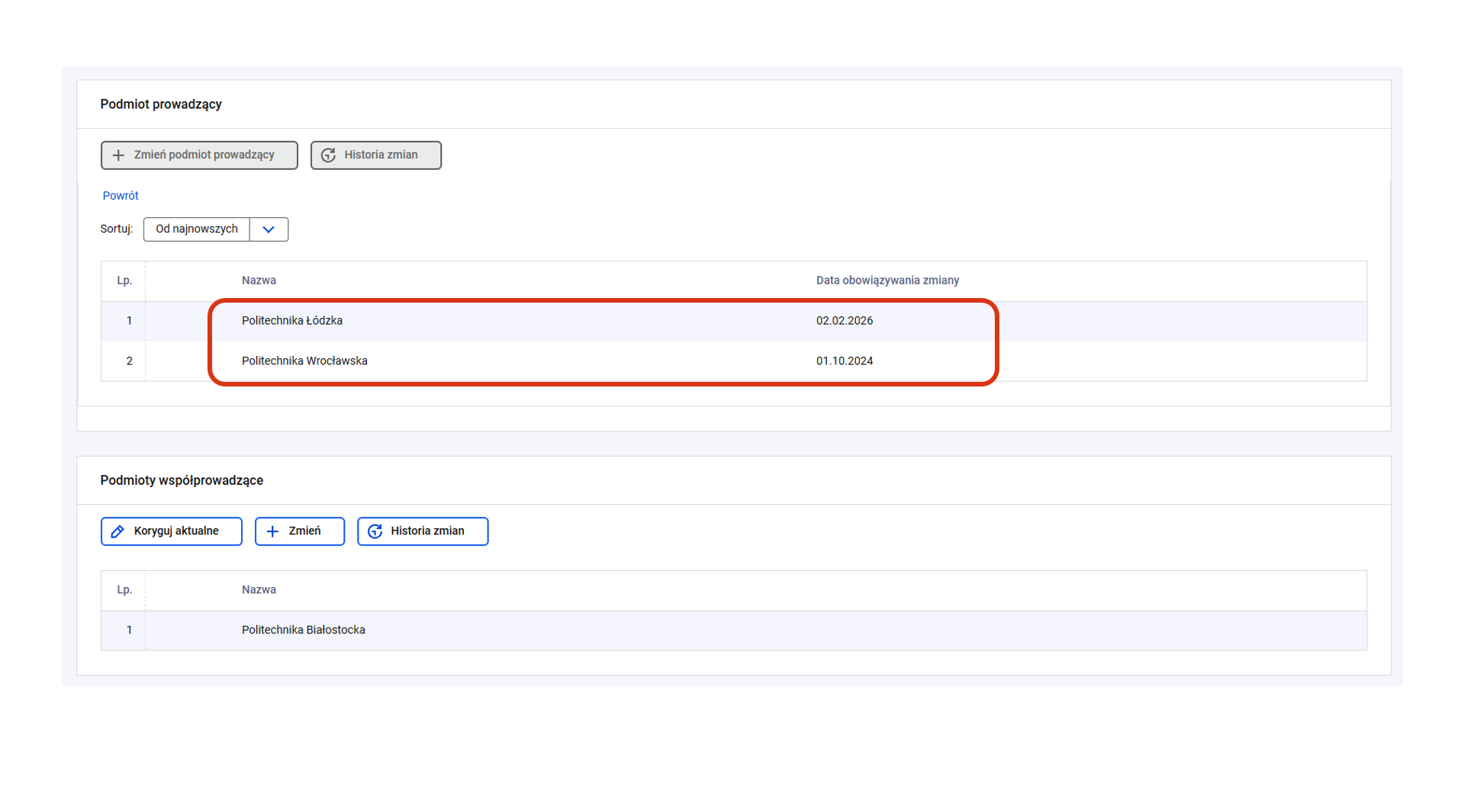Click the Lp. header in the history table
The height and width of the screenshot is (789, 1464).
pos(124,281)
